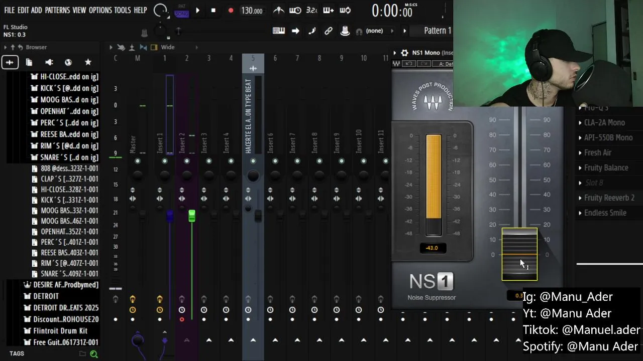
Task: Toggle the selected Insert 5 mute switch
Action: tap(253, 161)
